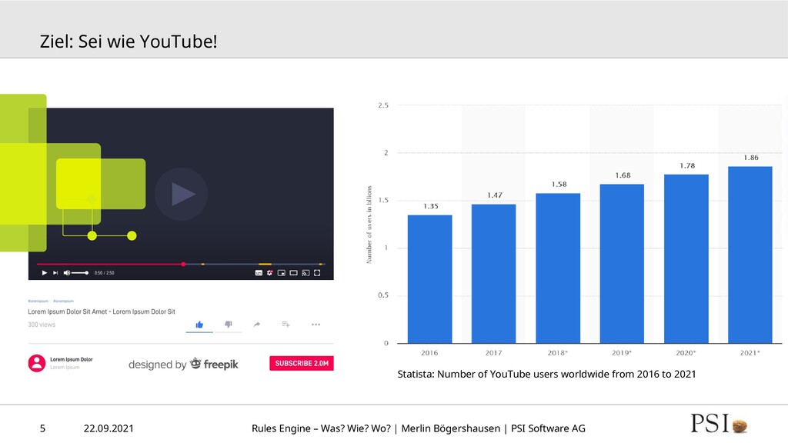
Task: Click the y-axis label Number of users in billions
Action: (369, 225)
